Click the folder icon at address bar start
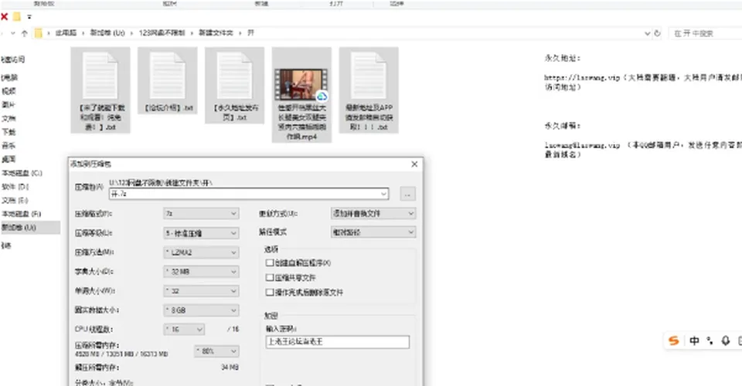 [x=39, y=33]
